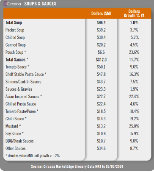Click the Circana MarketEdge source footer text
The width and height of the screenshot is (154, 172).
77,166
